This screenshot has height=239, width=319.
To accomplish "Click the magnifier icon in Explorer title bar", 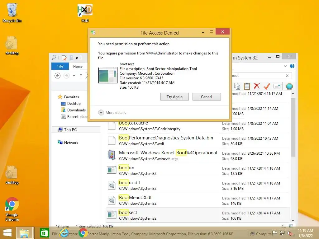I will point(54,58).
